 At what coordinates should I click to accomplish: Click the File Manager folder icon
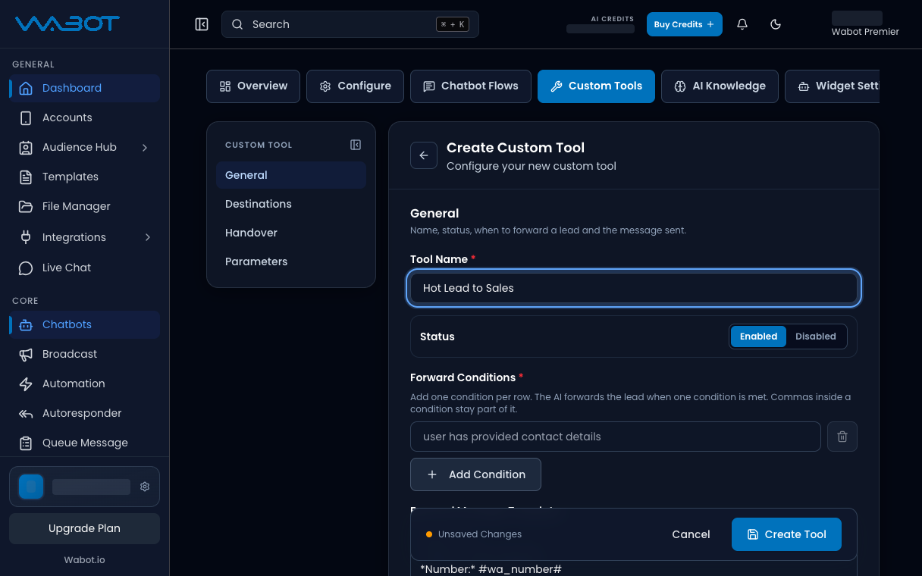[x=26, y=206]
